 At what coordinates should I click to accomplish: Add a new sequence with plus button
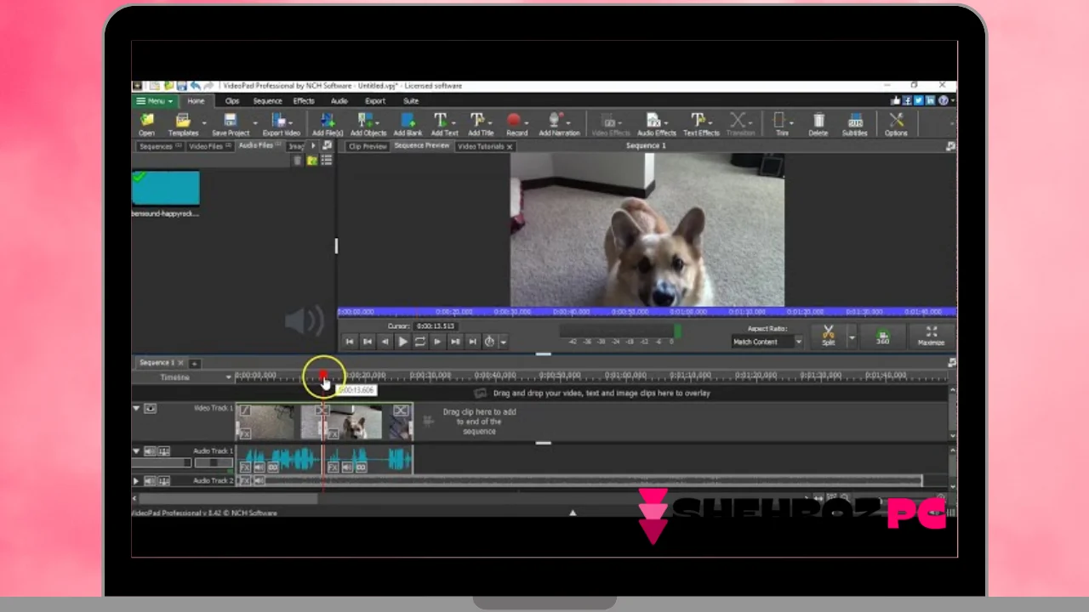(x=194, y=363)
